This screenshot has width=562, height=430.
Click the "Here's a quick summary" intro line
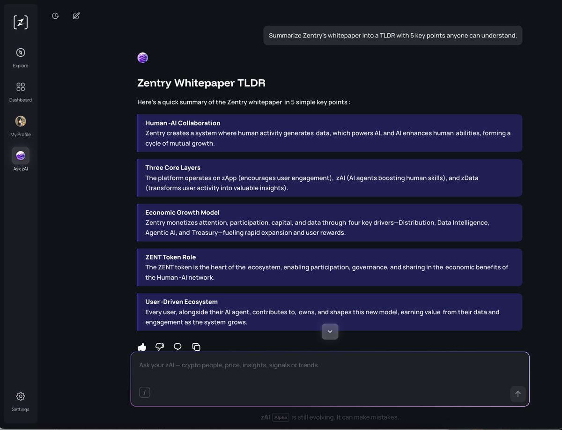coord(244,102)
